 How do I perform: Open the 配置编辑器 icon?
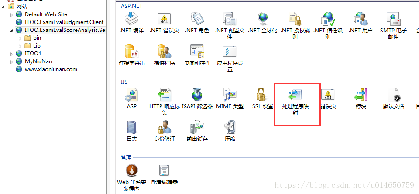[x=164, y=174]
